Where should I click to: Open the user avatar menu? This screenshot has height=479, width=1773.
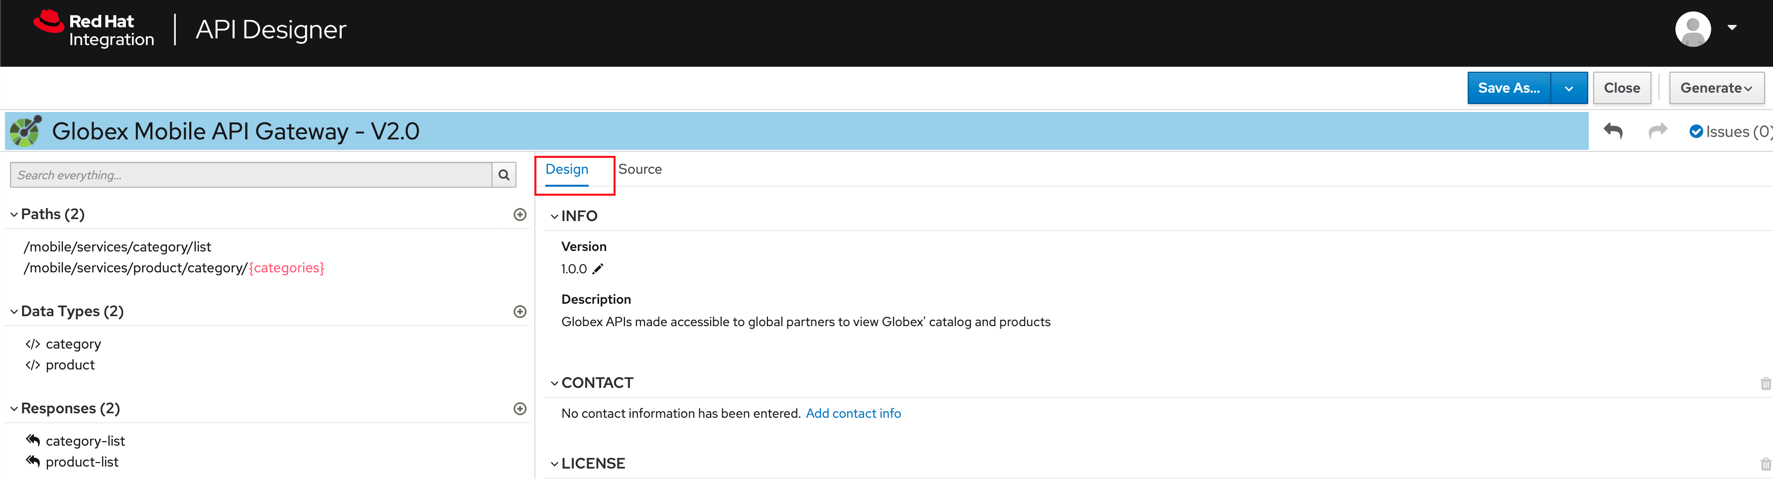1692,29
